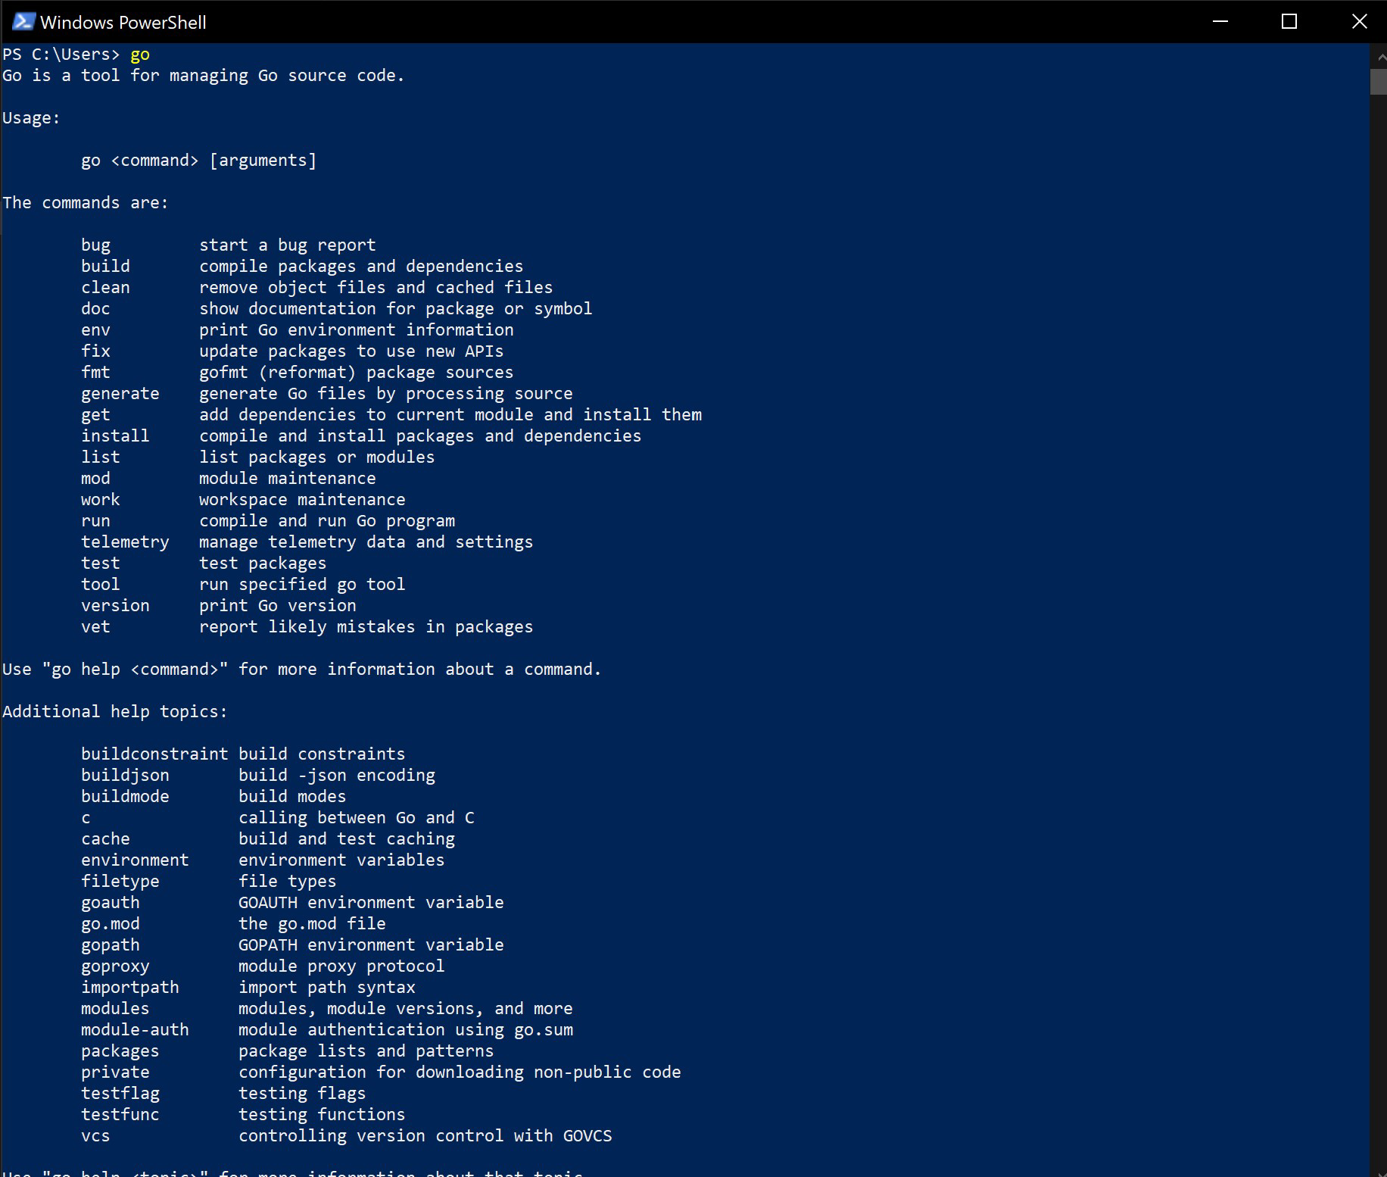Click the 'clean' command name
Screen dimensions: 1387x1177
(x=105, y=288)
